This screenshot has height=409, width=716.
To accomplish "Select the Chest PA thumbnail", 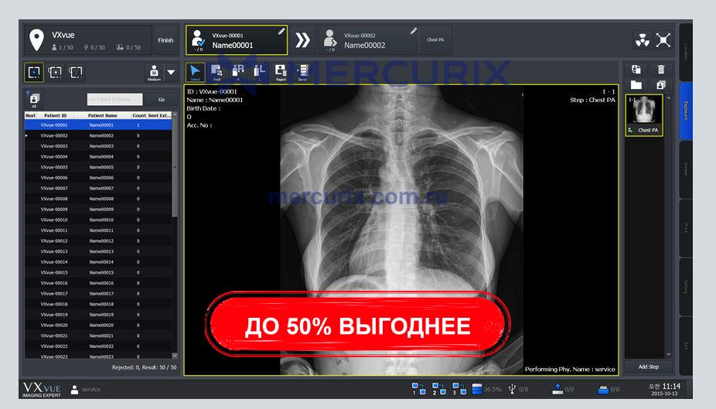I will (x=644, y=115).
